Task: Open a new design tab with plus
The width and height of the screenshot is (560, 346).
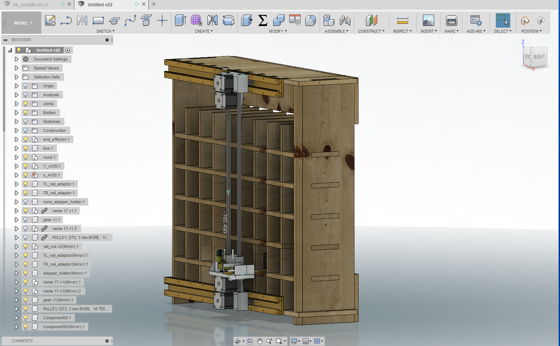Action: (154, 4)
